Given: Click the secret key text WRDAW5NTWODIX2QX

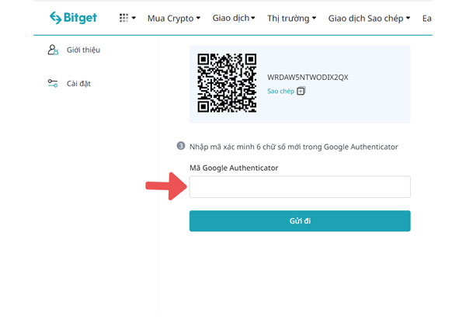Looking at the screenshot, I should (308, 78).
